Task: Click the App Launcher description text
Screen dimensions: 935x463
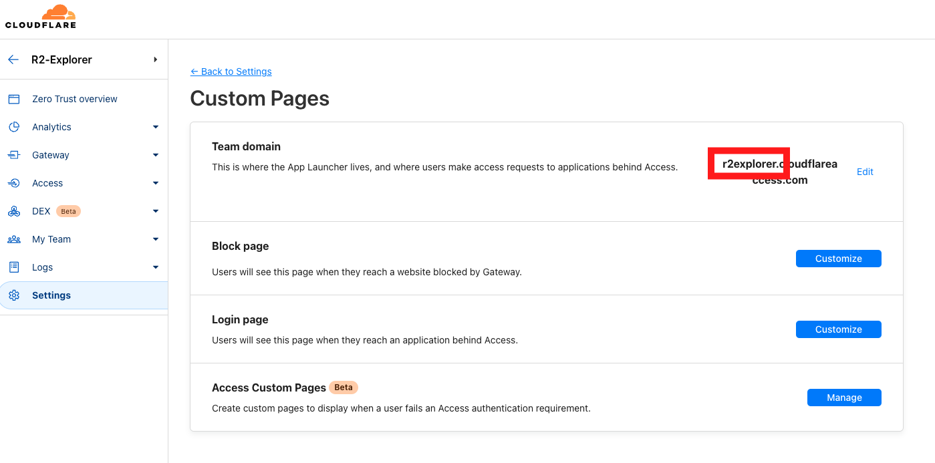Action: click(x=445, y=167)
